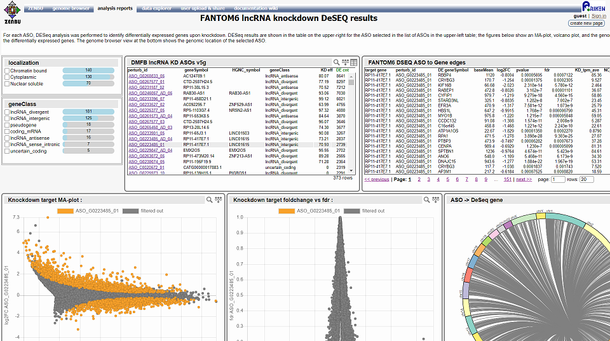Open the data explorer tab
This screenshot has height=341, width=610.
click(x=156, y=8)
